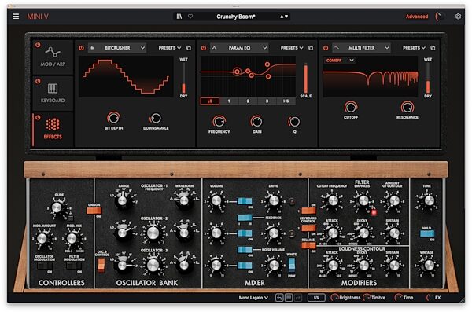Open the Multi Filter effect type dropdown
472x312 pixels.
[x=361, y=48]
